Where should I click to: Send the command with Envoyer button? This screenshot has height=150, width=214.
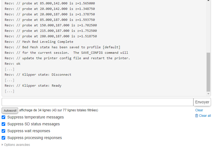(x=202, y=102)
